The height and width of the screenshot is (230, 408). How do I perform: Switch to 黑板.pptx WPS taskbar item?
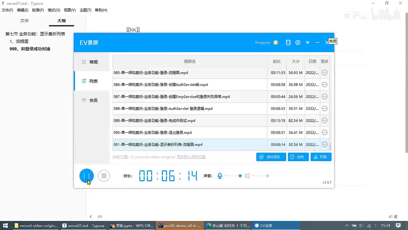[132, 226]
